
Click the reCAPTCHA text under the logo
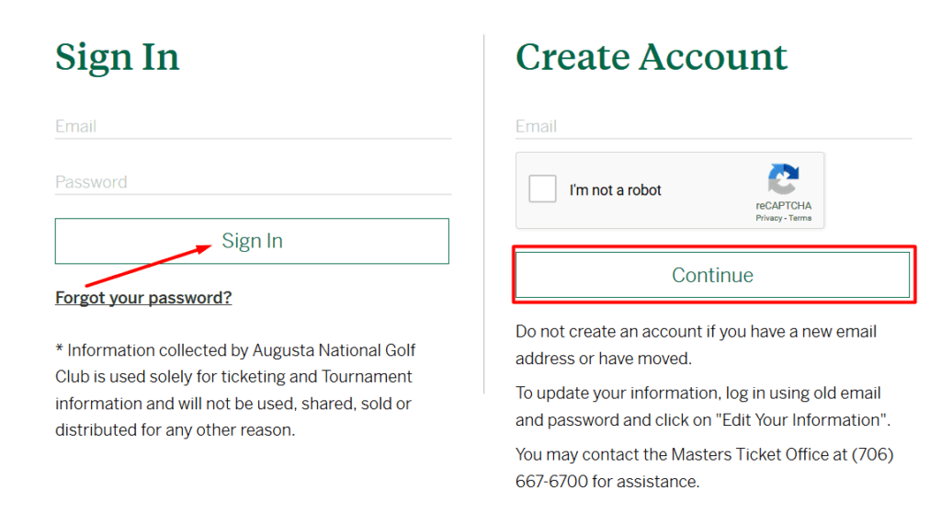click(783, 205)
